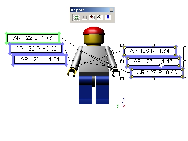Click the yellow highlighted left hand of figure
The height and width of the screenshot is (141, 188).
coord(72,72)
